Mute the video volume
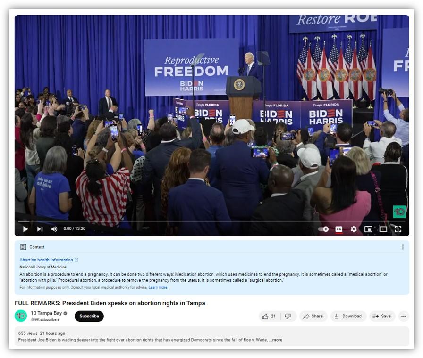This screenshot has width=423, height=358. pyautogui.click(x=54, y=229)
